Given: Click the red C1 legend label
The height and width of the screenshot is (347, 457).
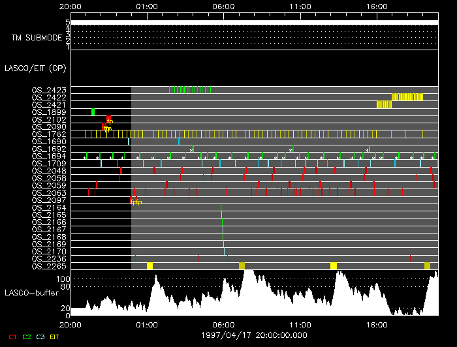Looking at the screenshot, I should click(12, 337).
